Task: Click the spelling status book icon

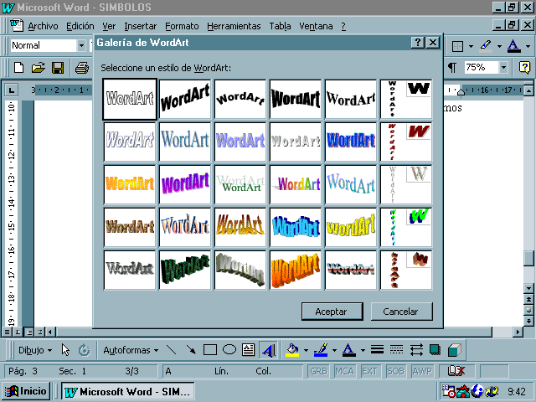Action: point(456,370)
